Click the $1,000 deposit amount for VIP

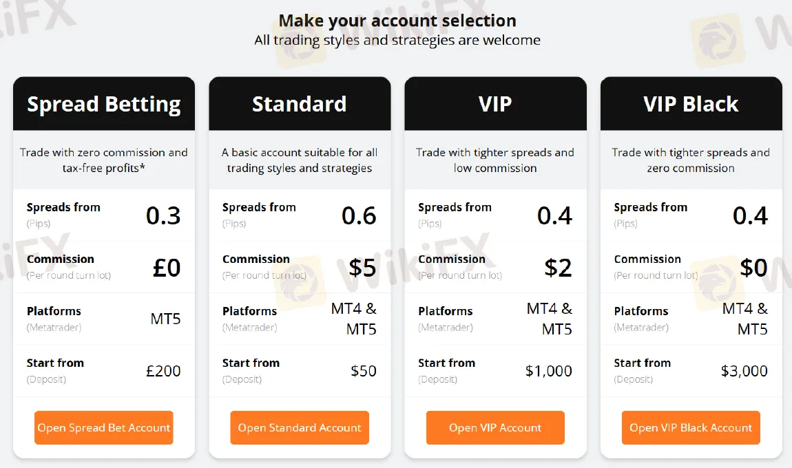click(x=548, y=371)
